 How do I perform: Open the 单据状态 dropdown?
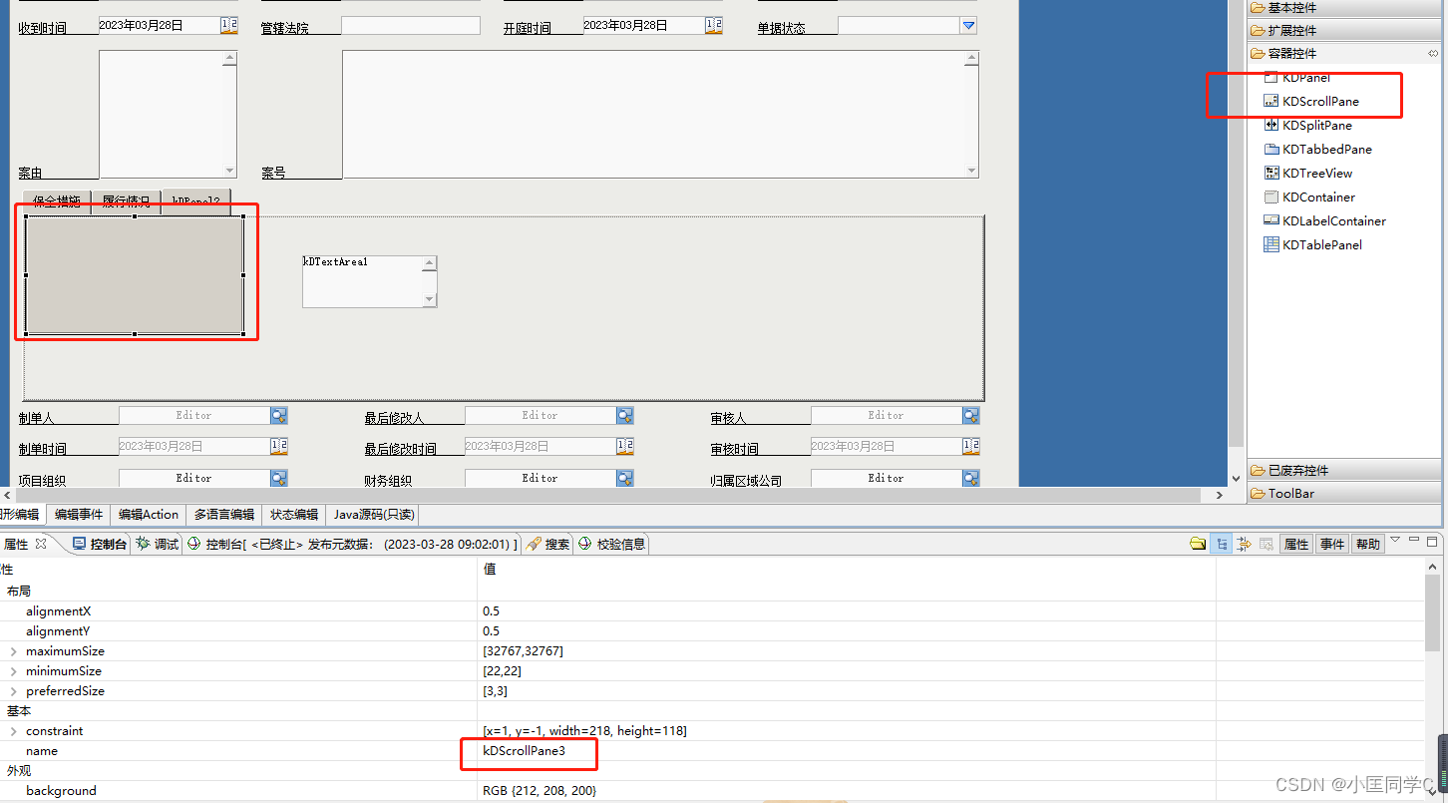[968, 26]
